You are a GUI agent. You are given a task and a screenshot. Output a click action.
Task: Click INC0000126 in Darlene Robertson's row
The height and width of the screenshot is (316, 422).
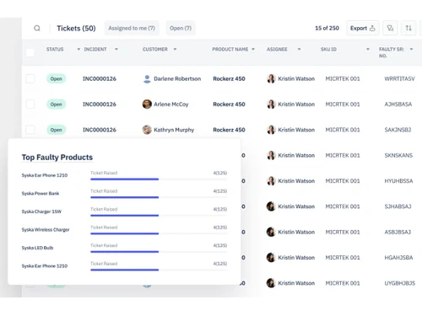coord(100,78)
